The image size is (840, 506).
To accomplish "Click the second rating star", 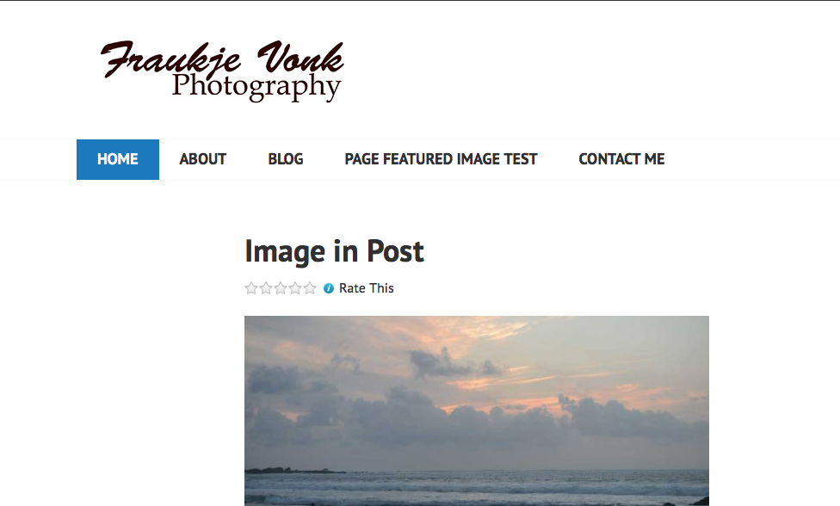I will 266,288.
